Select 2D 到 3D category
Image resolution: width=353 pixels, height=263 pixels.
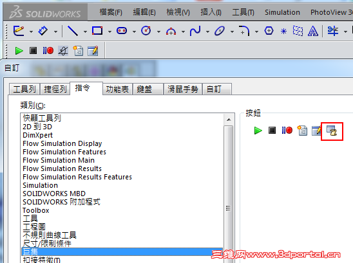pyautogui.click(x=122, y=127)
